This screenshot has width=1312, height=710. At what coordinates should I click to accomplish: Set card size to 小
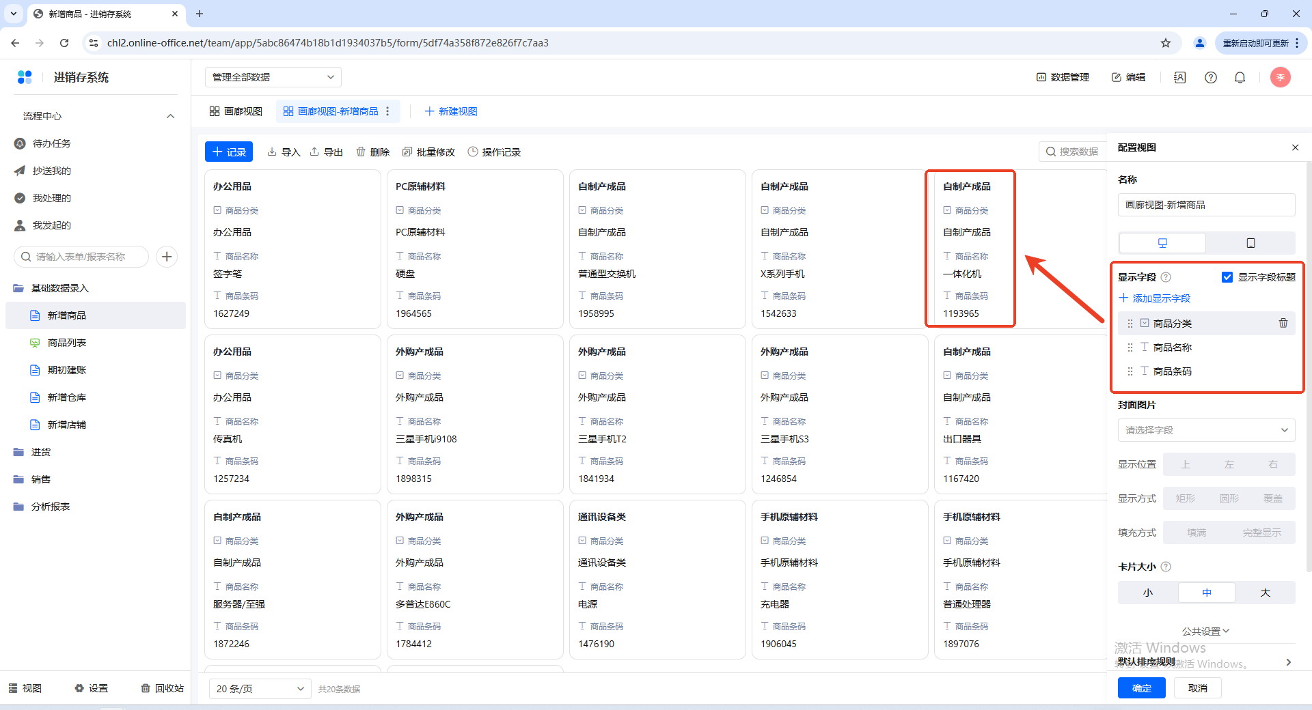coord(1147,593)
